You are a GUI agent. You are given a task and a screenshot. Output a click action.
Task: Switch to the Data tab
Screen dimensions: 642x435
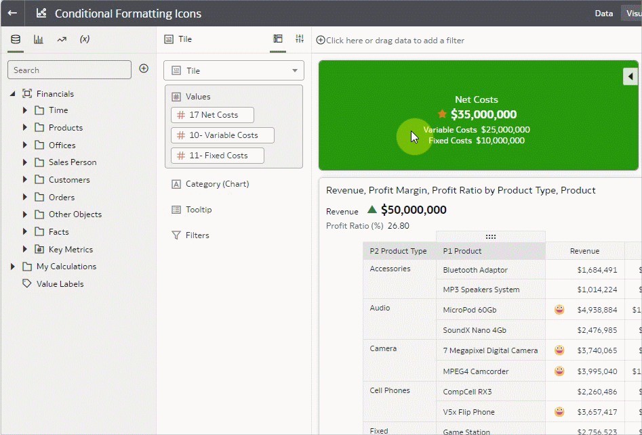pyautogui.click(x=604, y=13)
